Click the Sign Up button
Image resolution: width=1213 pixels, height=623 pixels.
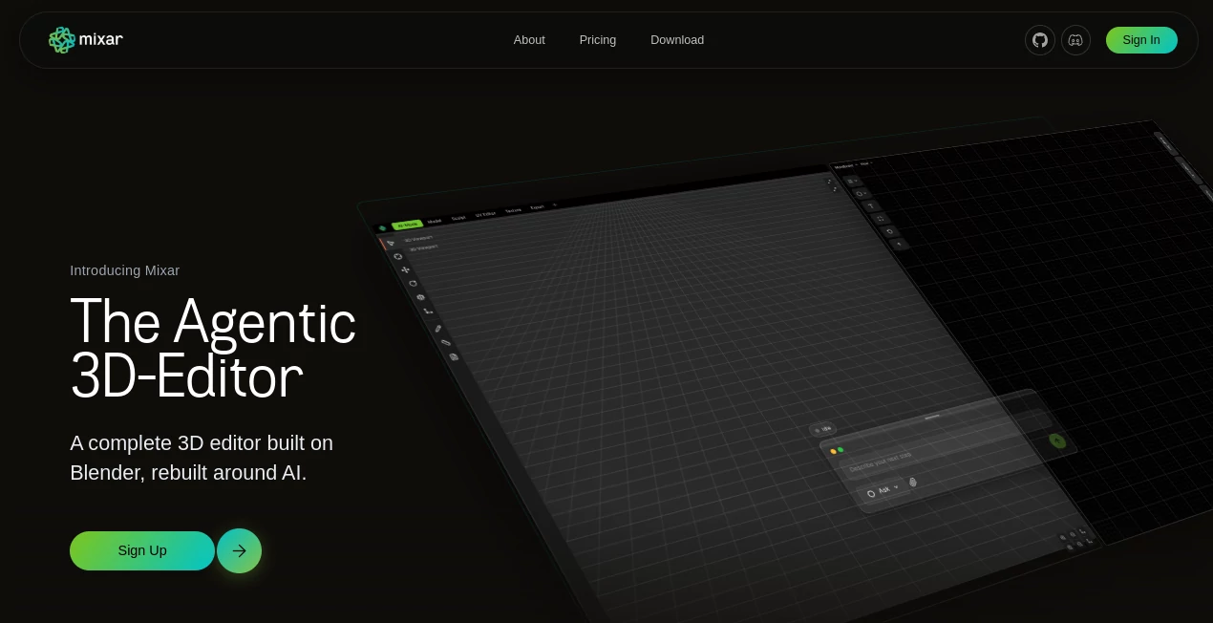pyautogui.click(x=142, y=550)
